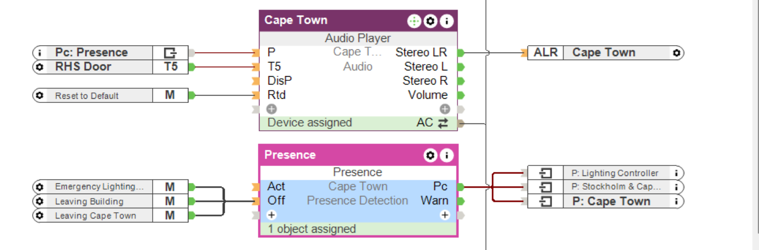Expand outputs with plus on Audio Player block

(x=445, y=109)
